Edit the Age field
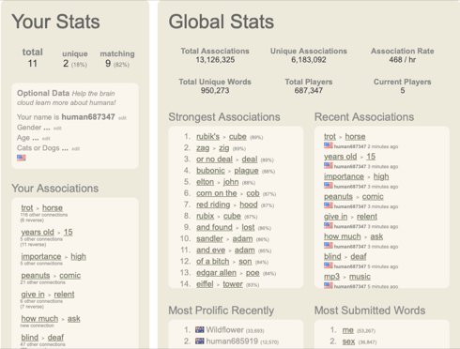Viewport: 460px width, 349px height. point(46,139)
